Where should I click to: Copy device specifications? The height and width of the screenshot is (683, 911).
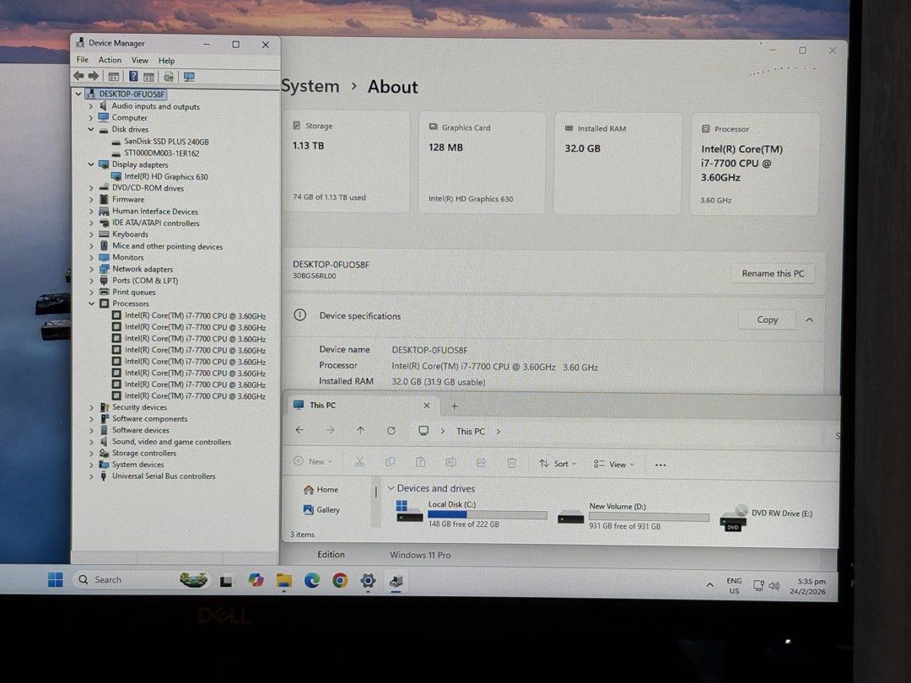pos(767,320)
